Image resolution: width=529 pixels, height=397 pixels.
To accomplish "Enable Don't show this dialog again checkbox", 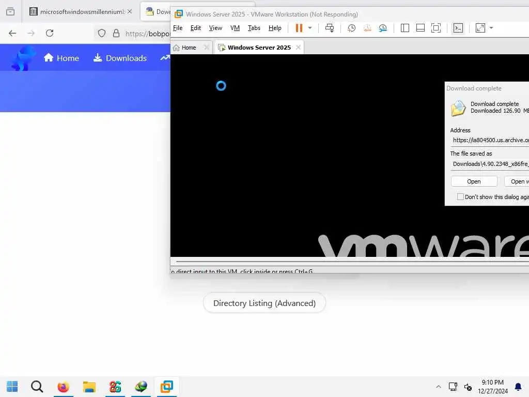I will click(460, 196).
